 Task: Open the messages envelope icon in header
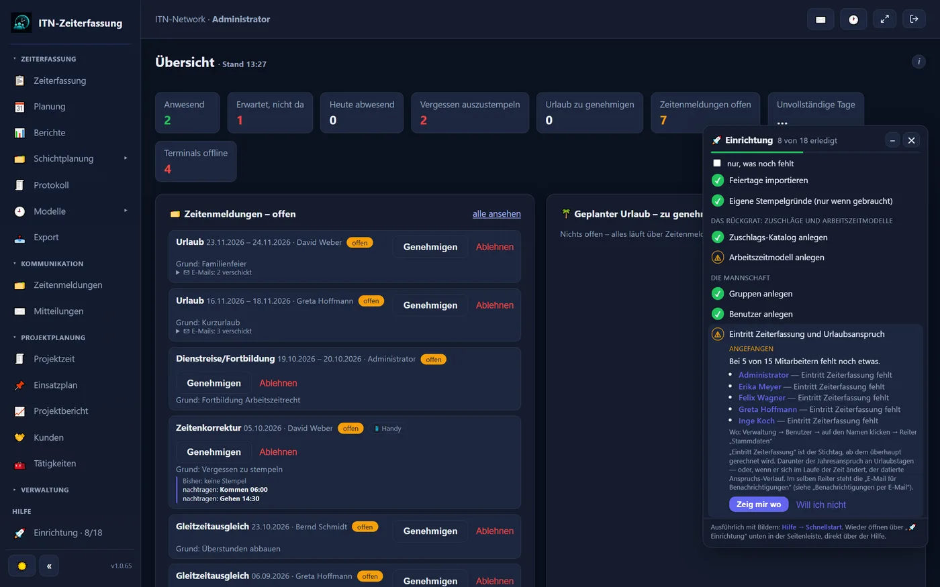click(x=820, y=19)
